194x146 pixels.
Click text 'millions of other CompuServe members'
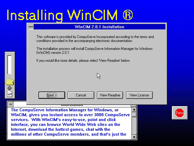coord(50,134)
